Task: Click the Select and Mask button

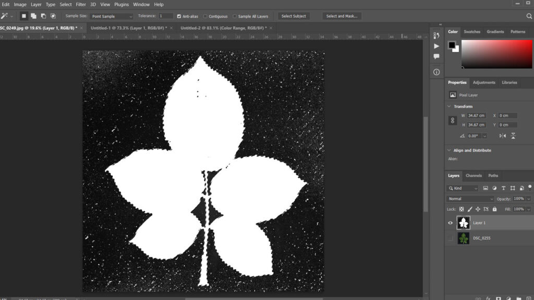Action: point(342,16)
